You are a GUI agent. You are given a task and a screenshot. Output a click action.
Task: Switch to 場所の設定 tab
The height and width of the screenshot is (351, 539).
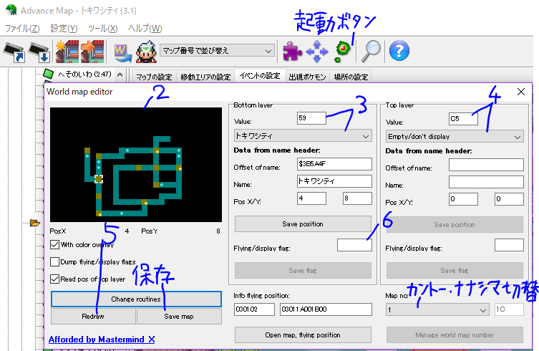[x=351, y=77]
